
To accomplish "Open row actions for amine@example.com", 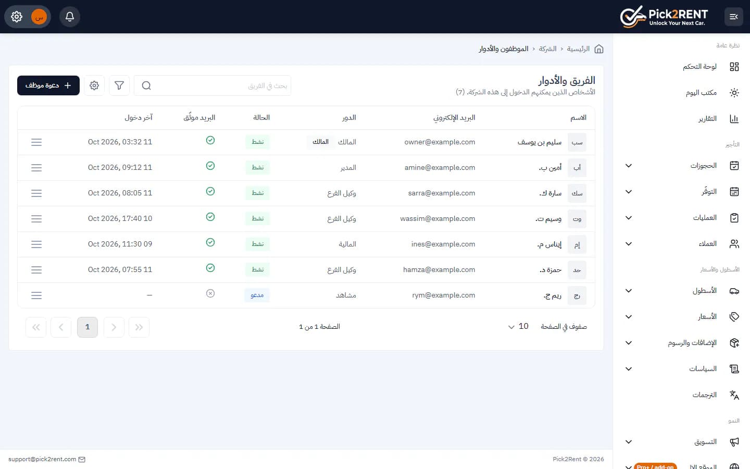I will [x=36, y=168].
